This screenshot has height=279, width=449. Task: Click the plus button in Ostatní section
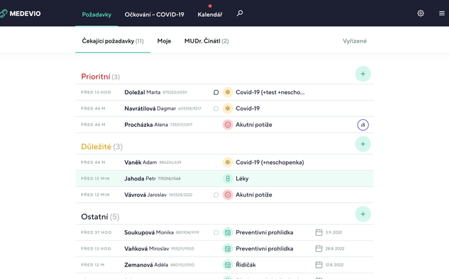[363, 214]
